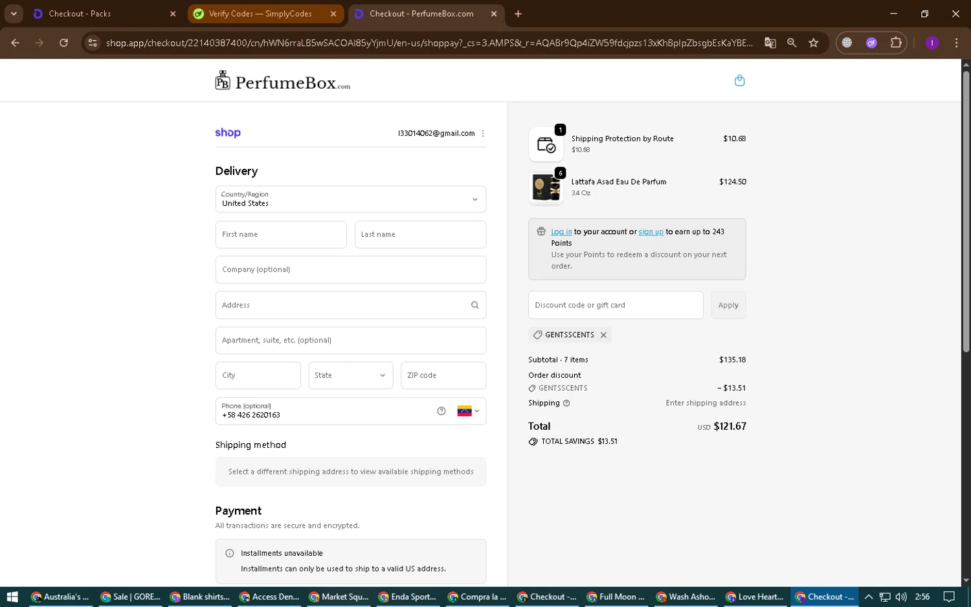Open the Windows notification center
Viewport: 971px width, 607px height.
(x=949, y=597)
